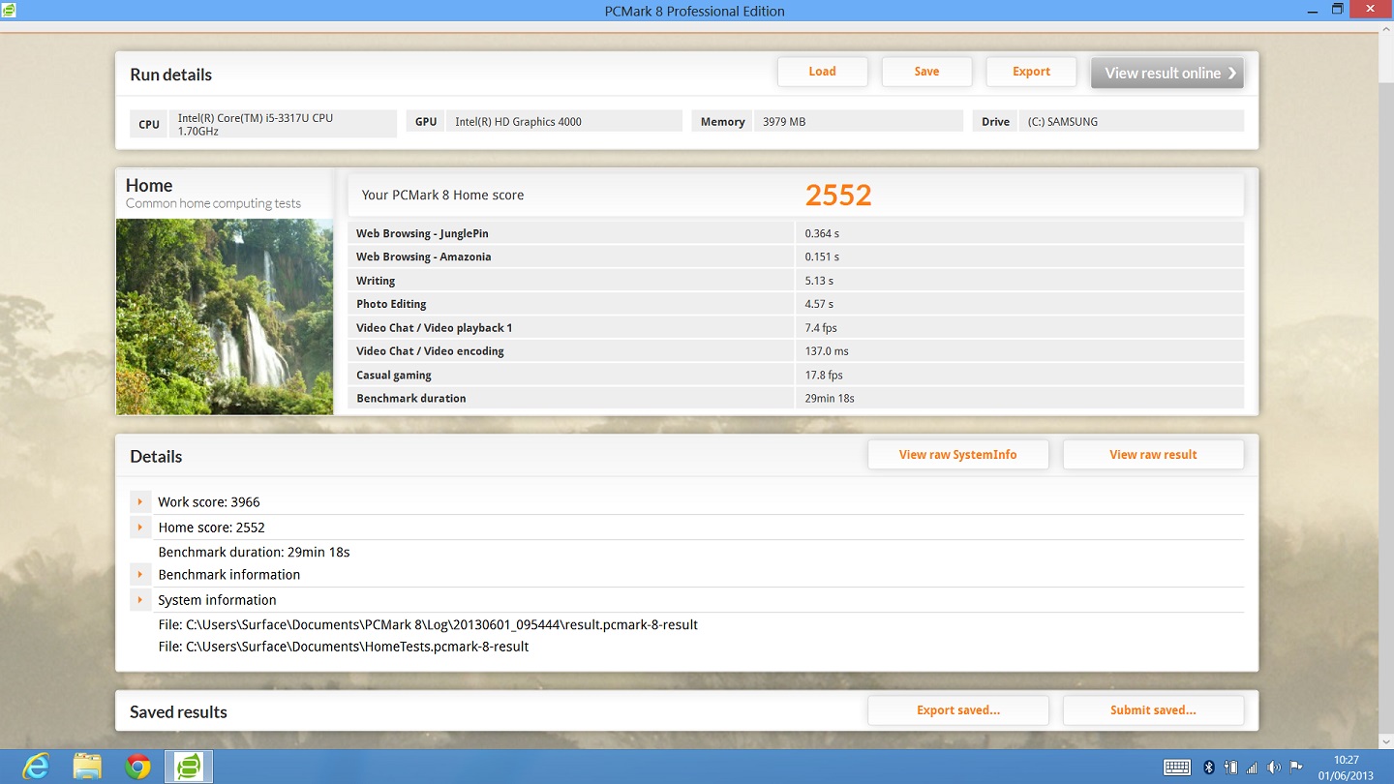This screenshot has width=1394, height=784.
Task: Click the Load button
Action: tap(822, 72)
